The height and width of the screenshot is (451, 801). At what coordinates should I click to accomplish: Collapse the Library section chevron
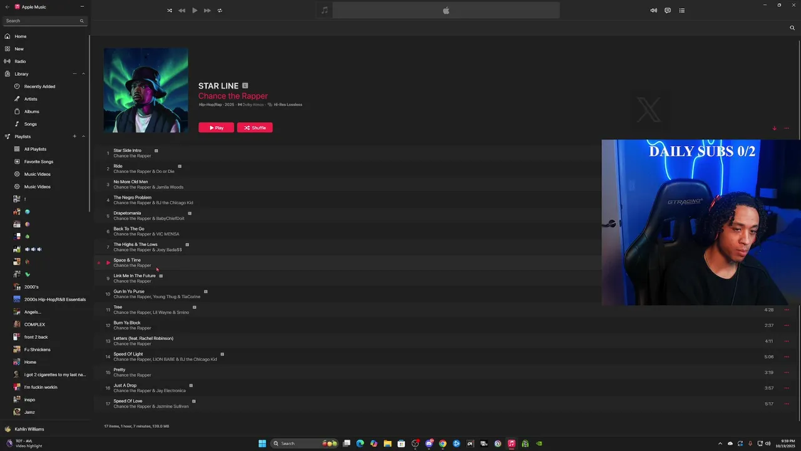(x=83, y=74)
